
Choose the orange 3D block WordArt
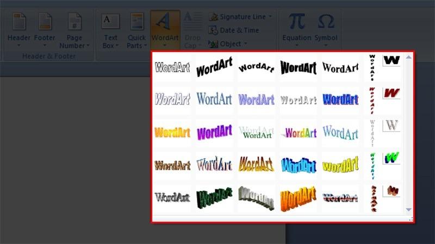click(x=299, y=198)
